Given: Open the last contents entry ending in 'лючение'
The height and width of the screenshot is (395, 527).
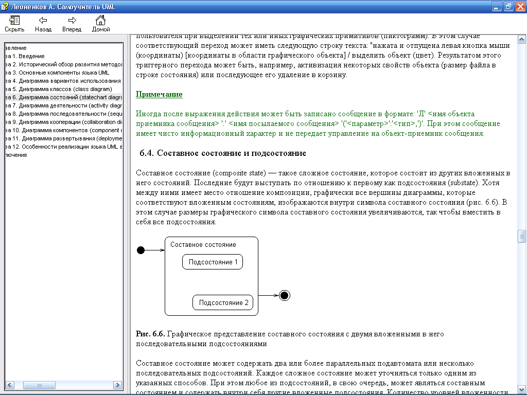Looking at the screenshot, I should (x=16, y=155).
